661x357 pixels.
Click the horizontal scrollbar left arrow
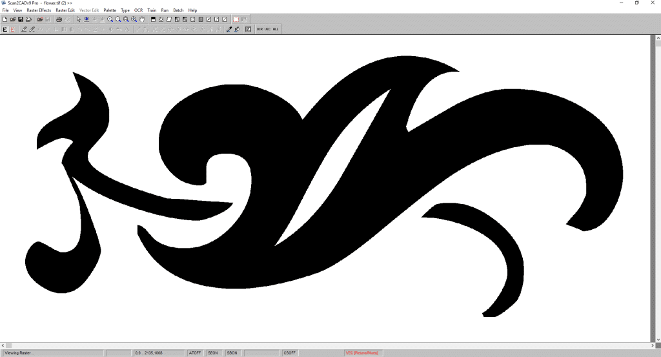pos(3,345)
